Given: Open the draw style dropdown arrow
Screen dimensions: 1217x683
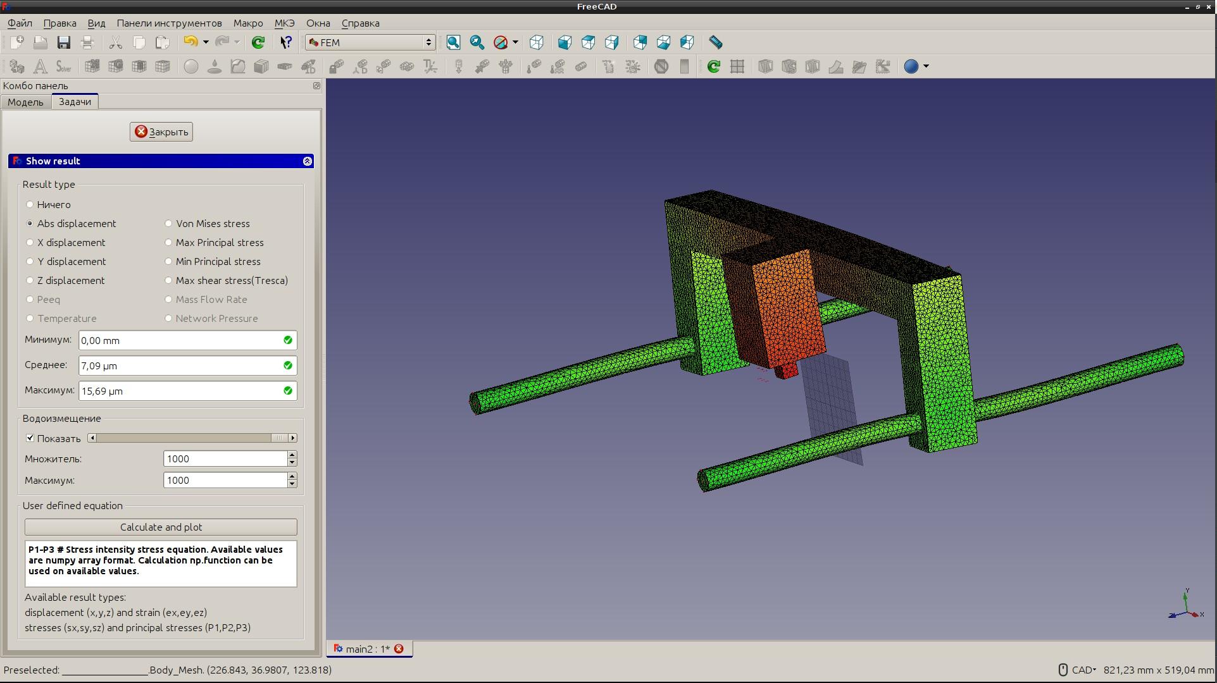Looking at the screenshot, I should click(515, 42).
